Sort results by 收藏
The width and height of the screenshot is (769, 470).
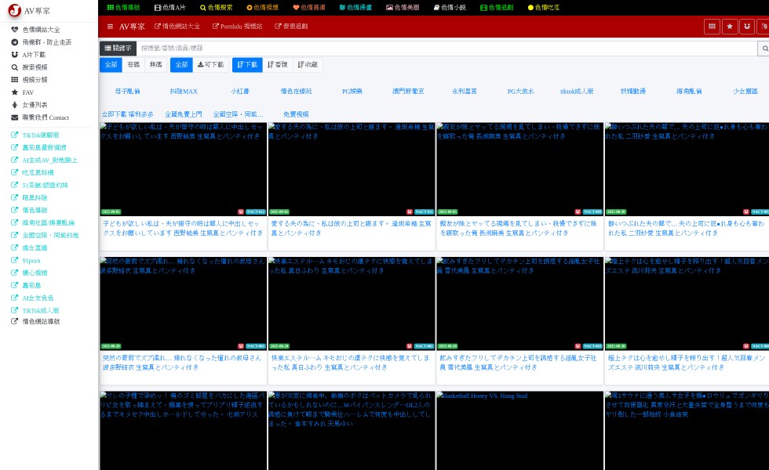tap(307, 65)
